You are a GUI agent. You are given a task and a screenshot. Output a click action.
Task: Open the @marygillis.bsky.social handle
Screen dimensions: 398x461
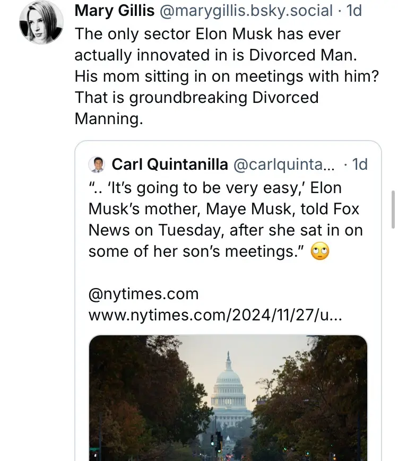pyautogui.click(x=246, y=11)
